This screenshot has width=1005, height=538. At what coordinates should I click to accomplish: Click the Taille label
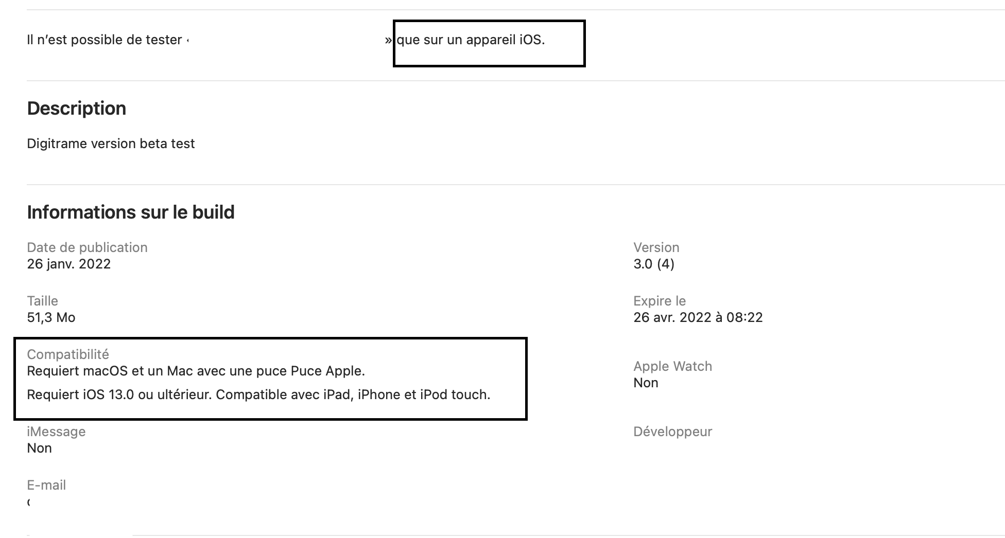point(42,301)
